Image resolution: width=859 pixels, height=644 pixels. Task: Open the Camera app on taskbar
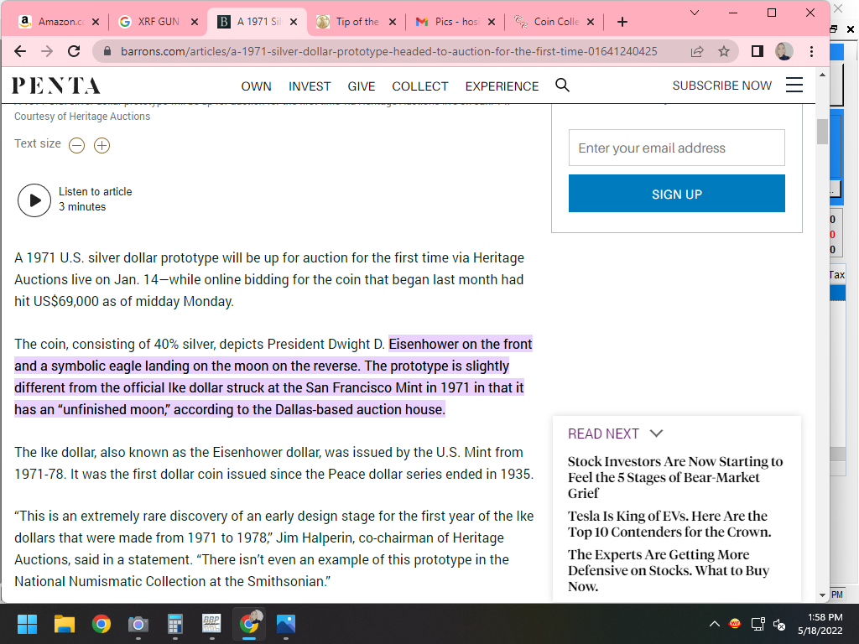coord(138,624)
